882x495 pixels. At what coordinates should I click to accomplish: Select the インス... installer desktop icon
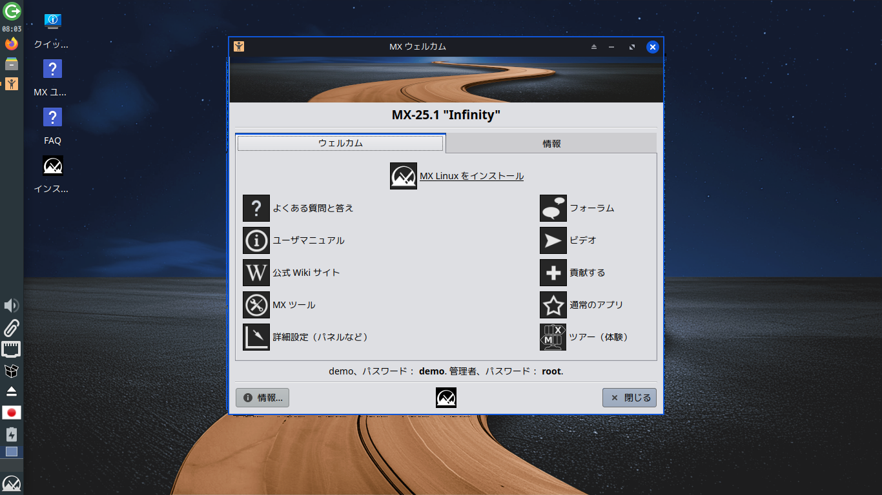tap(52, 175)
